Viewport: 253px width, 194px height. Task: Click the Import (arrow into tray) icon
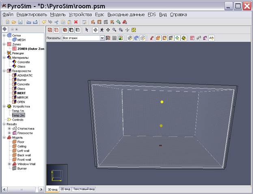coord(29,22)
